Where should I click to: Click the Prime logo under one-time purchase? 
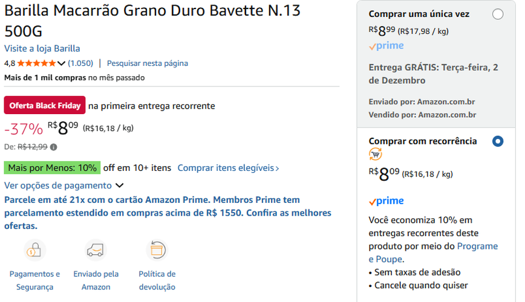coord(386,46)
